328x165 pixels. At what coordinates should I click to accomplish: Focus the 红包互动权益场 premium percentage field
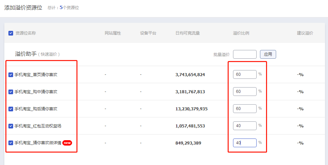coord(244,126)
